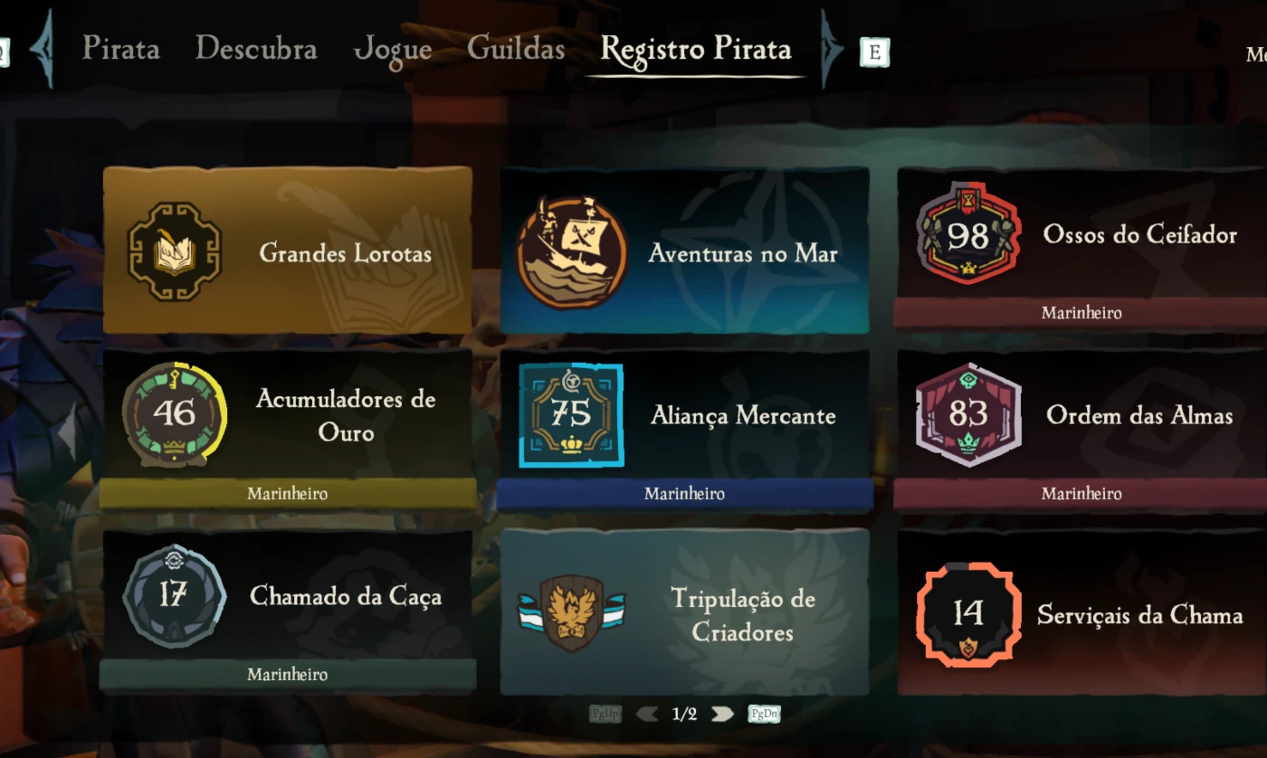Viewport: 1267px width, 758px height.
Task: Open the Aliança Mercante level 75 badge
Action: tap(571, 415)
